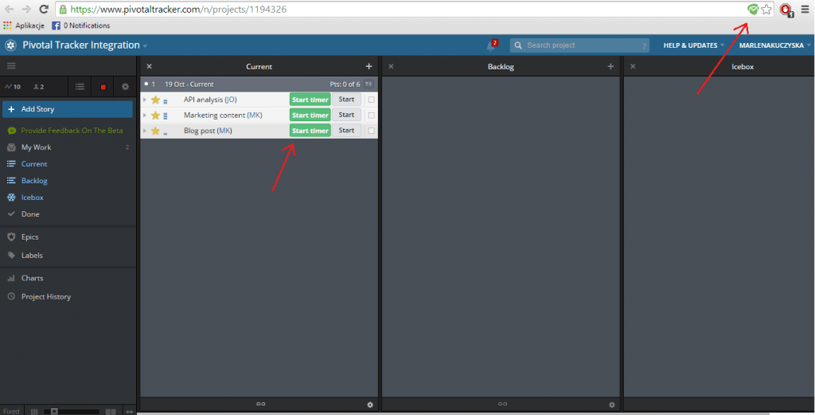This screenshot has width=815, height=415.
Task: Click the red stop timer square
Action: coord(103,87)
